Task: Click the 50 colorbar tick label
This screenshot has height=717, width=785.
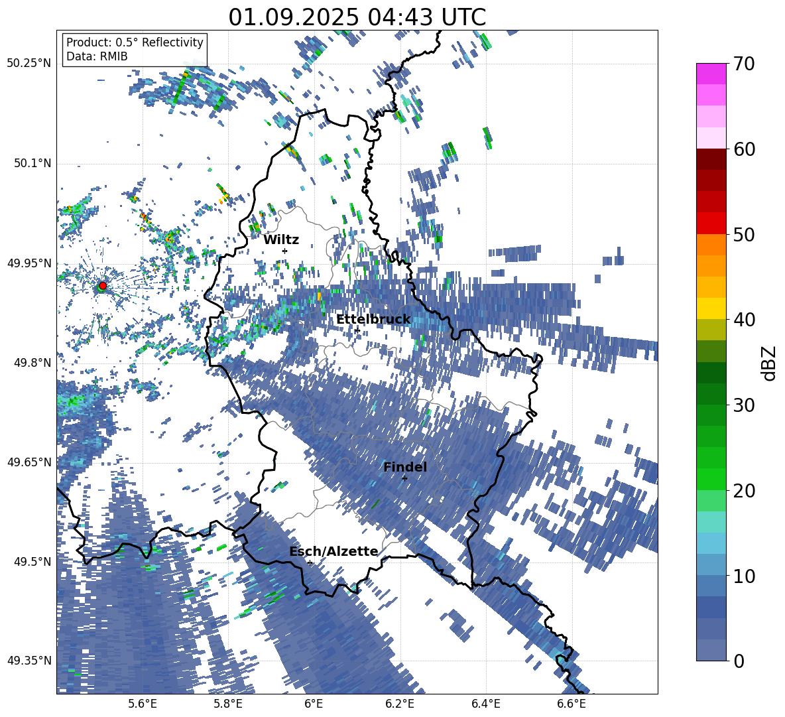Action: click(x=745, y=234)
